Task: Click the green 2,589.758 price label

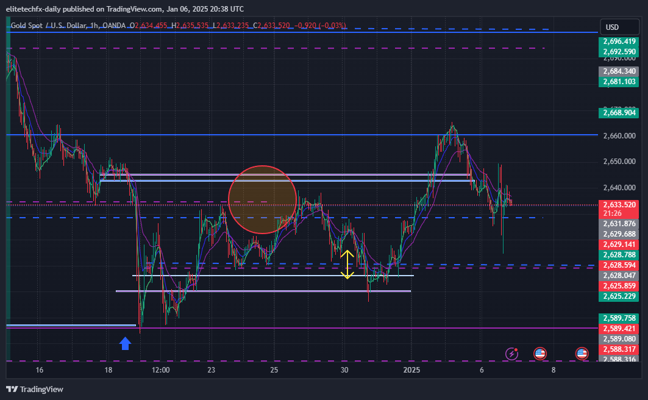Action: click(x=619, y=318)
